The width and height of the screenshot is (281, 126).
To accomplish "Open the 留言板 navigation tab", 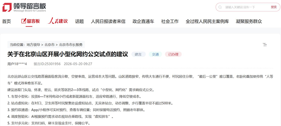I will (31, 21).
